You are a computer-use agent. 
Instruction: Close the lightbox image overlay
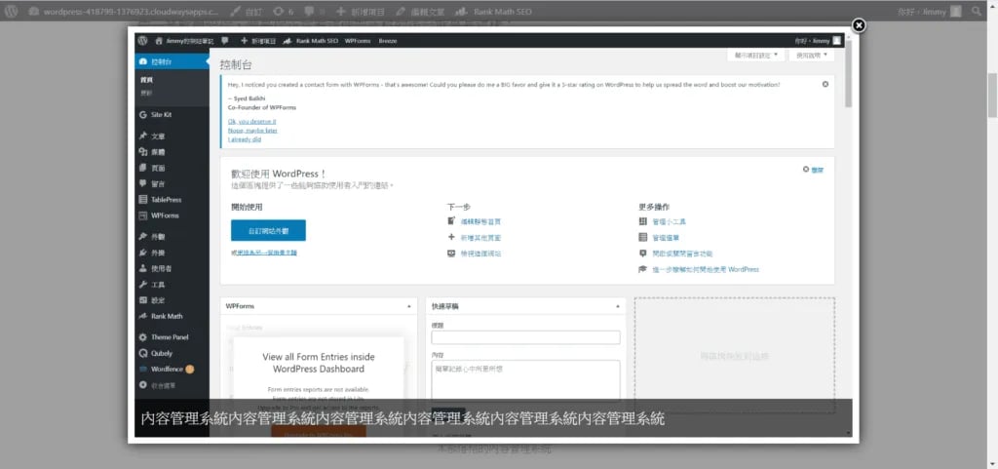tap(859, 25)
